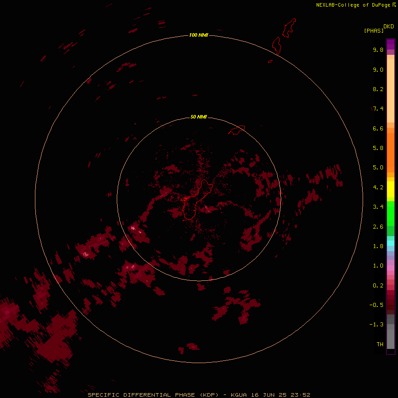Click the 100 NMI range ring label

coord(199,35)
